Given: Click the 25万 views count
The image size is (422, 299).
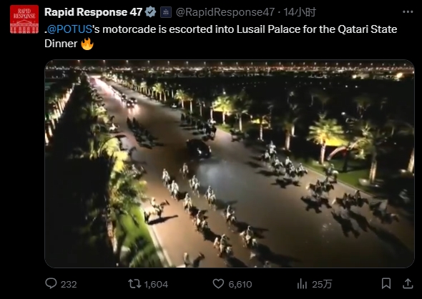Looking at the screenshot, I should pyautogui.click(x=322, y=284).
